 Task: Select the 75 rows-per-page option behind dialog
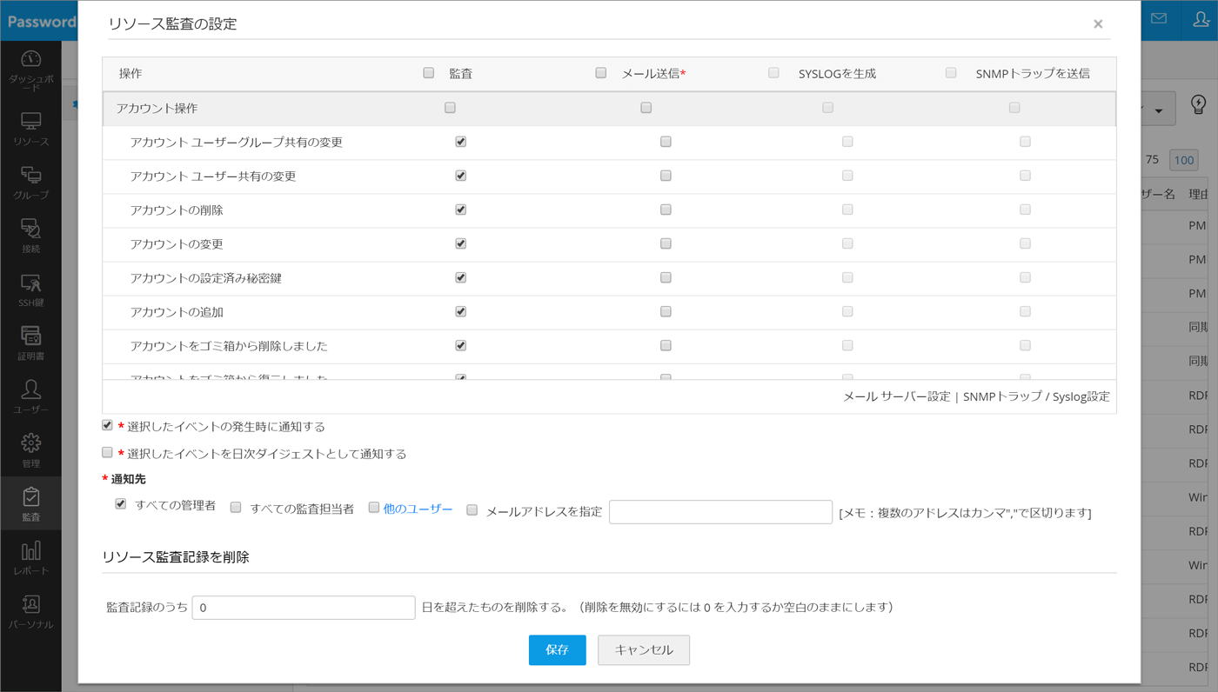tap(1152, 160)
